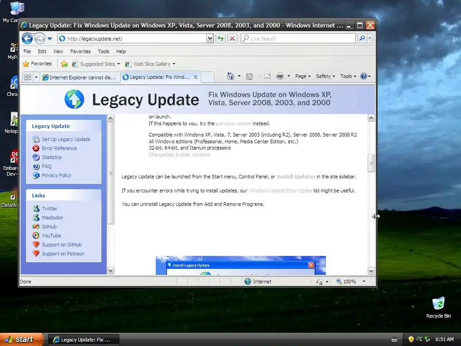
Task: Click the 'previous version' link
Action: coord(234,123)
